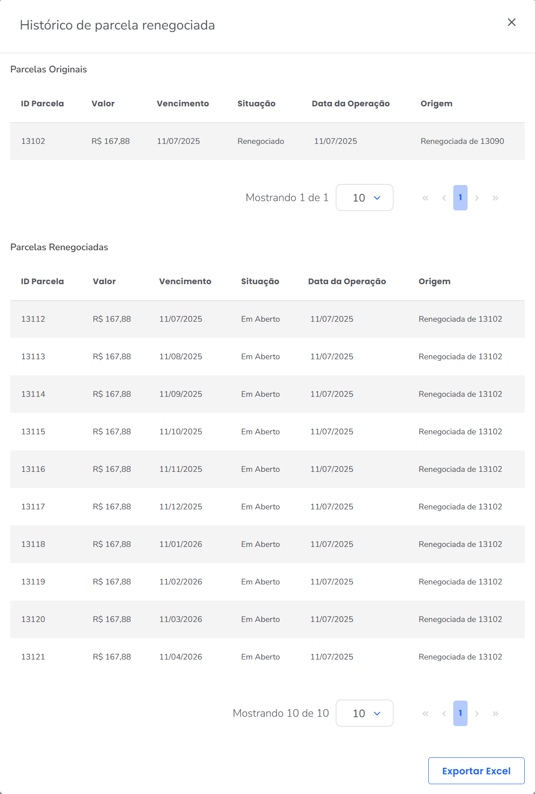Click the Exportar Excel button
Viewport: 535px width, 794px height.
pyautogui.click(x=476, y=771)
